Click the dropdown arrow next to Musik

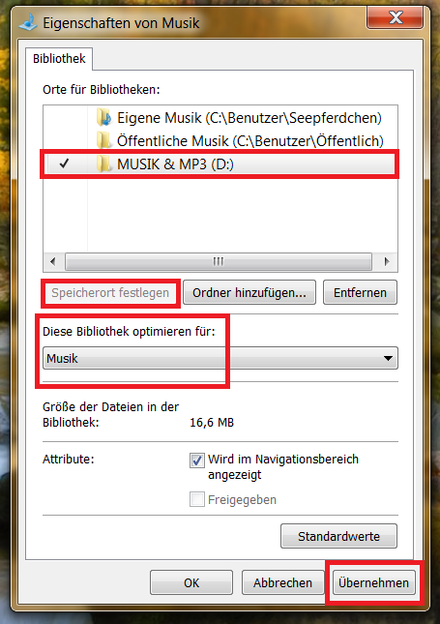(x=388, y=358)
